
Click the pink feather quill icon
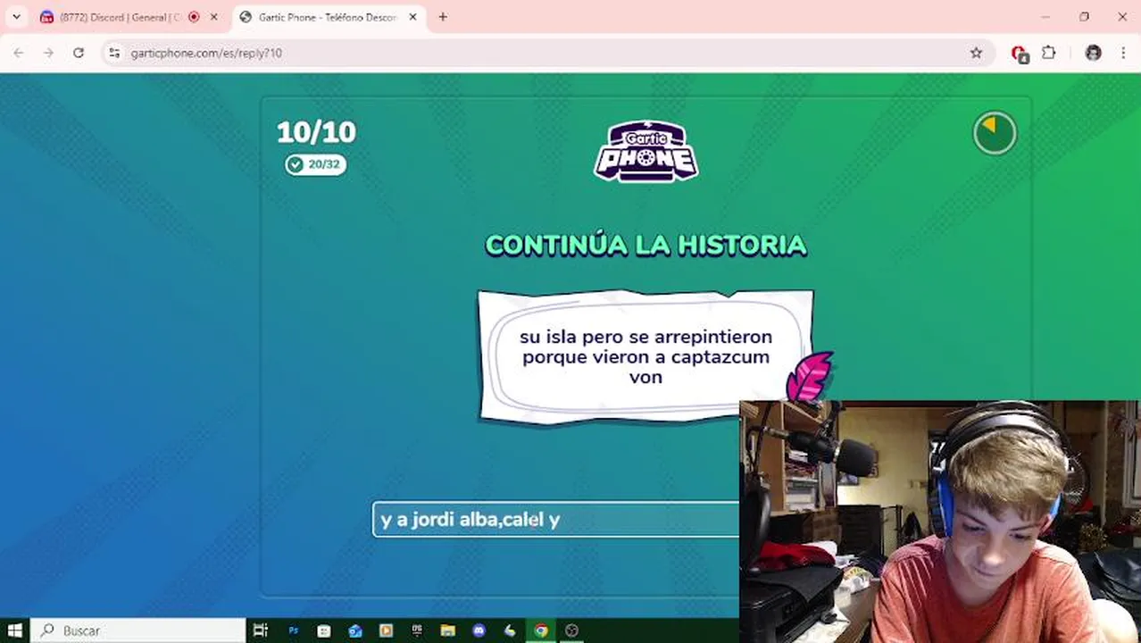[x=809, y=377]
